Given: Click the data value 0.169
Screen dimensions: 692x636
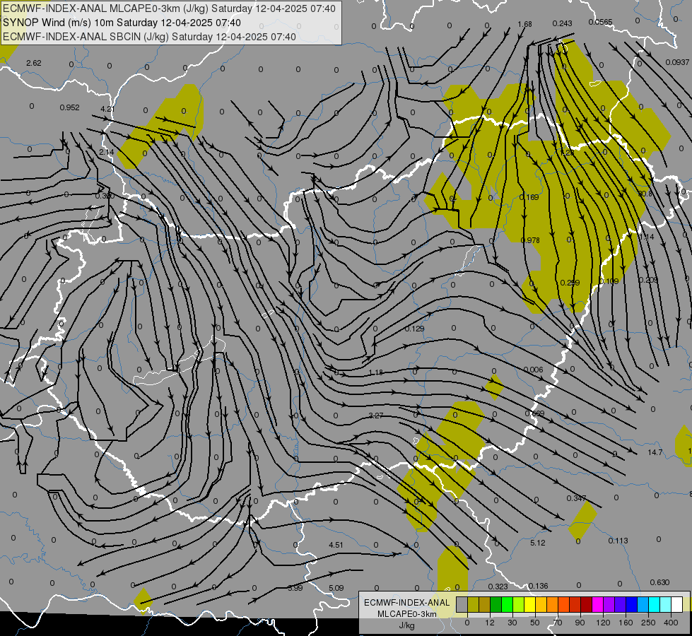Looking at the screenshot, I should 529,197.
